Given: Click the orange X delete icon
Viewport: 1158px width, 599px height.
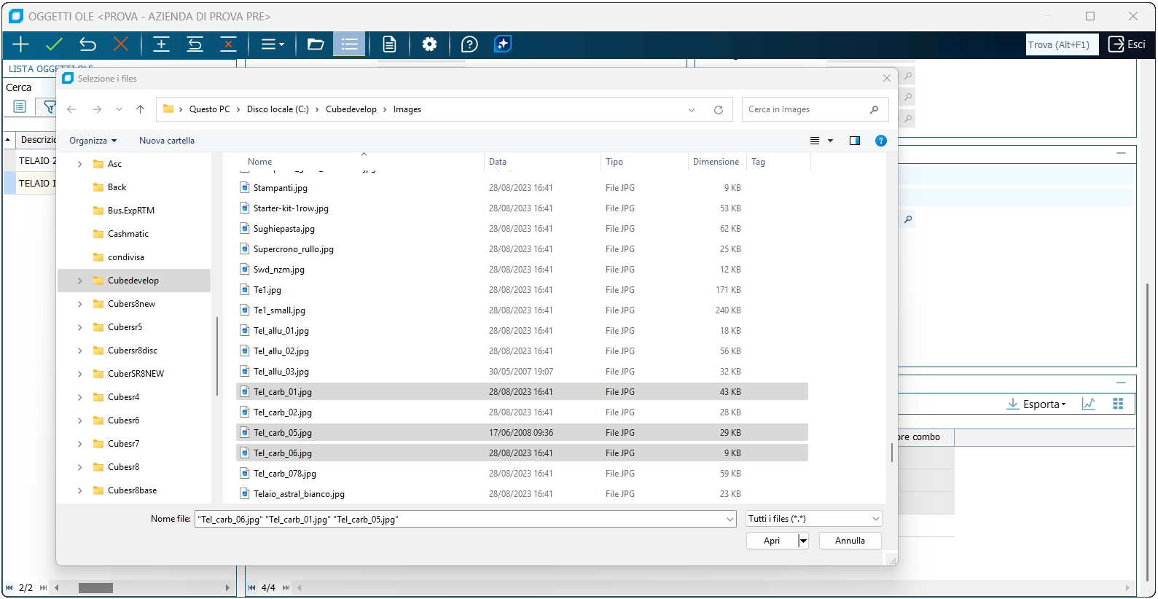Looking at the screenshot, I should pos(121,44).
